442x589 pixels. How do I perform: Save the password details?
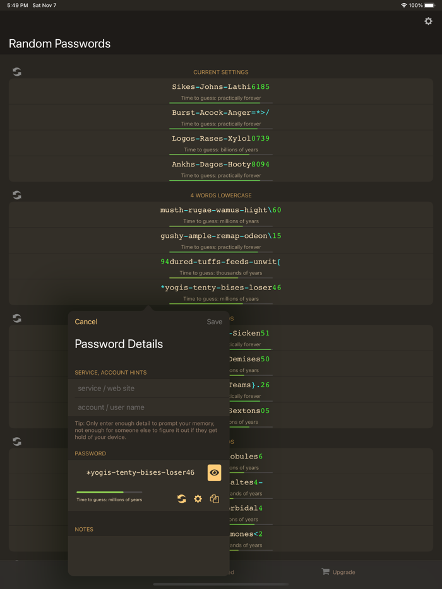coord(214,322)
